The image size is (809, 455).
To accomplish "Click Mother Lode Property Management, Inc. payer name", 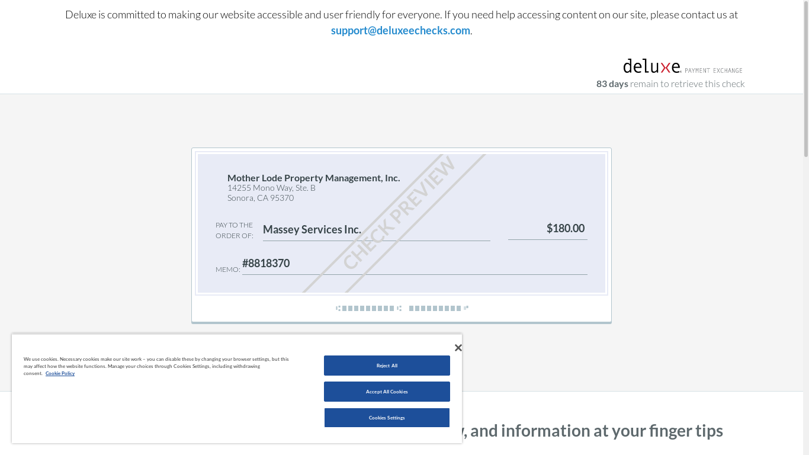I will coord(313,178).
